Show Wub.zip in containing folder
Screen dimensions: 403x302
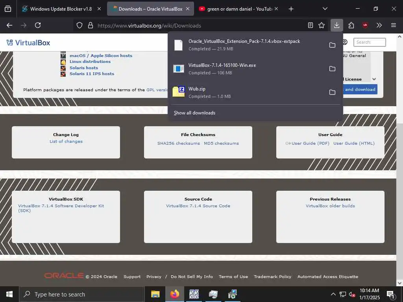332,92
